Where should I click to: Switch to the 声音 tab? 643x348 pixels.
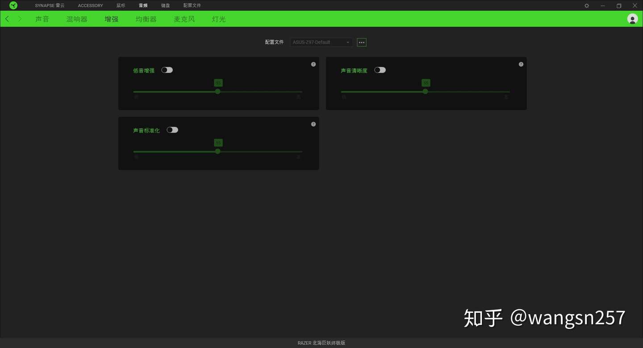coord(42,19)
